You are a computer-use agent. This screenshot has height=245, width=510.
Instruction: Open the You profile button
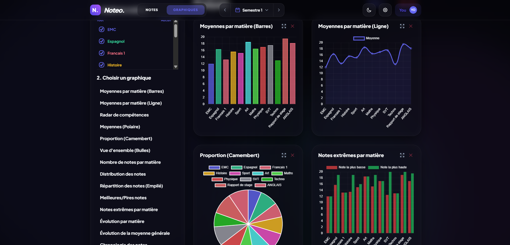(408, 10)
